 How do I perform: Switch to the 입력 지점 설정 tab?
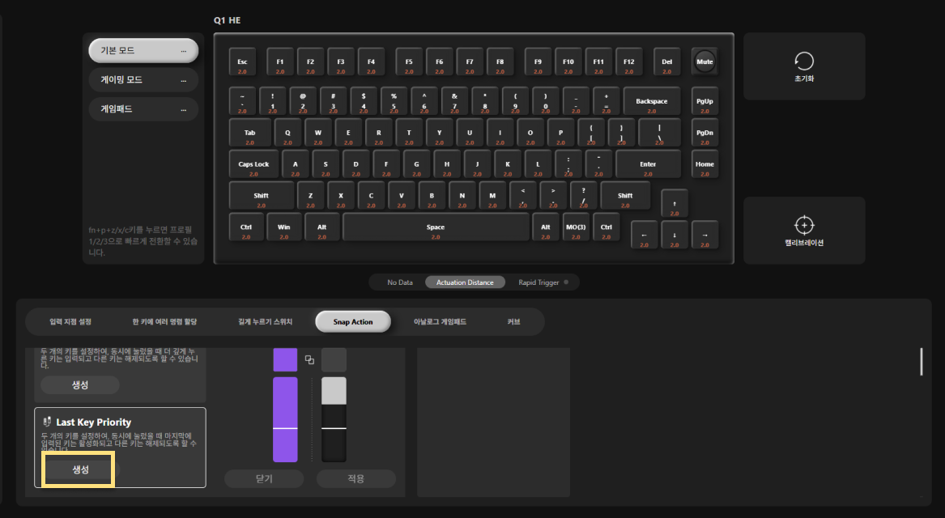click(70, 321)
